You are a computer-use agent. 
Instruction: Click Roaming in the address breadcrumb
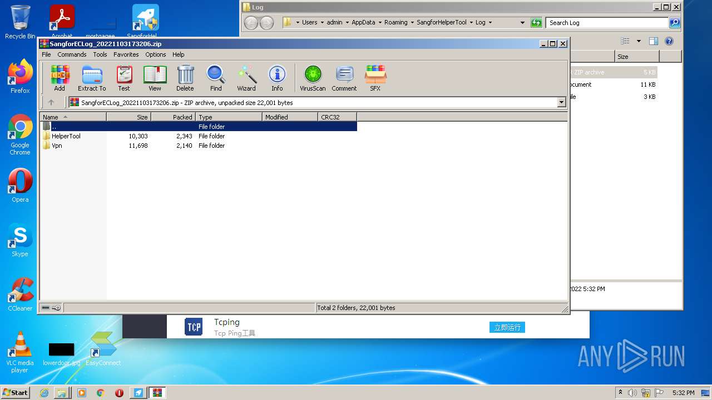coord(395,23)
